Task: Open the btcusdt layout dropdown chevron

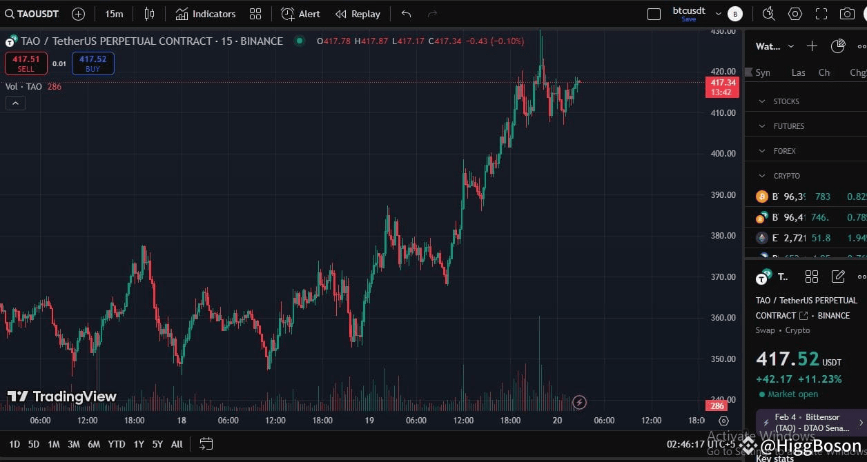Action: click(718, 12)
